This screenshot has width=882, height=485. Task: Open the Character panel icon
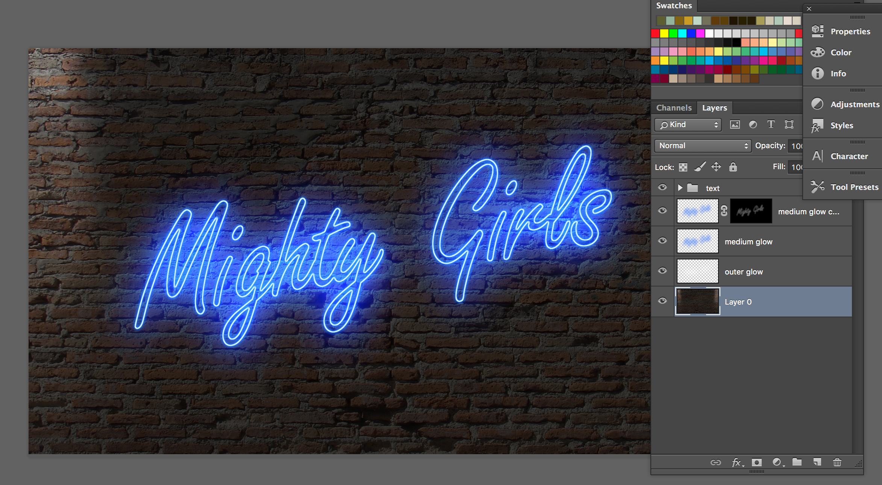(817, 156)
